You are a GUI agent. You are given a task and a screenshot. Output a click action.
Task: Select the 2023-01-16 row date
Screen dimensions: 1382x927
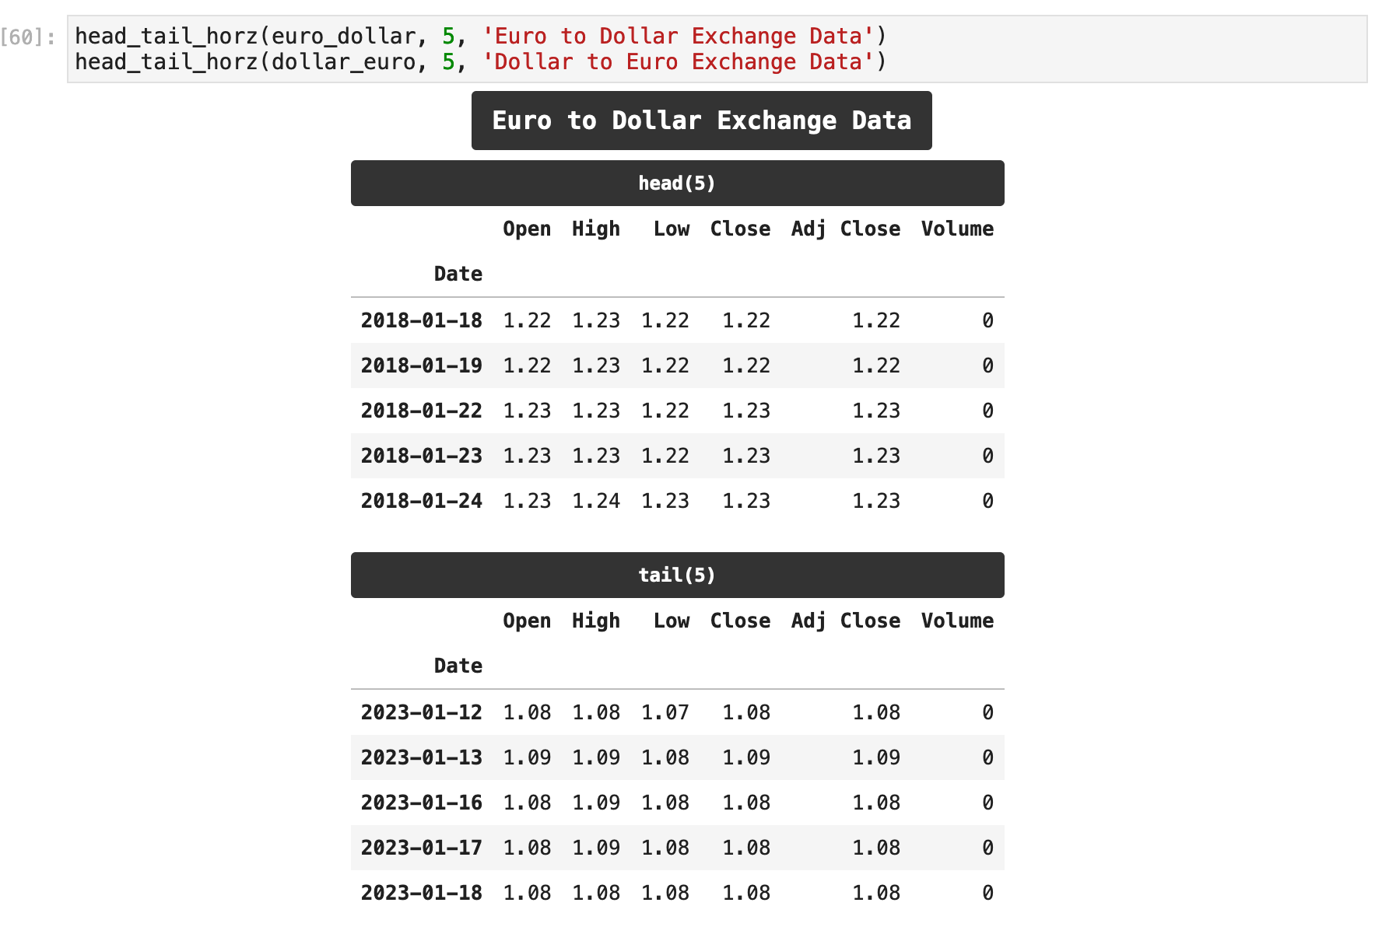pos(422,803)
